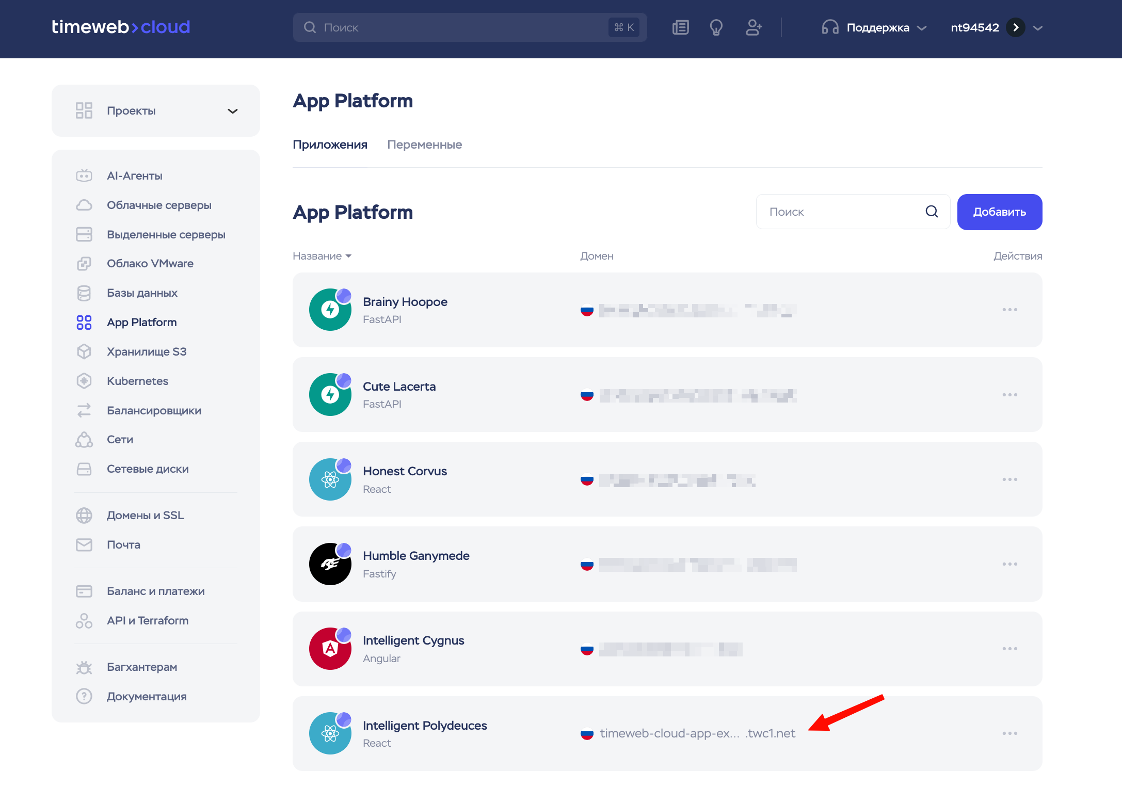Go to Базы данных in the sidebar

[x=142, y=293]
